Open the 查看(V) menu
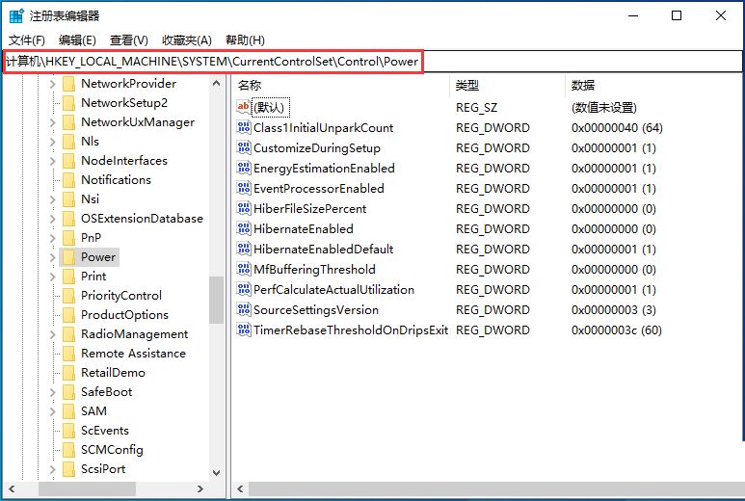Viewport: 745px width, 501px height. 129,40
